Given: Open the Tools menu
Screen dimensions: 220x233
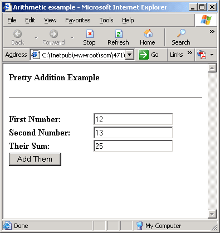Looking at the screenshot, I should point(106,20).
